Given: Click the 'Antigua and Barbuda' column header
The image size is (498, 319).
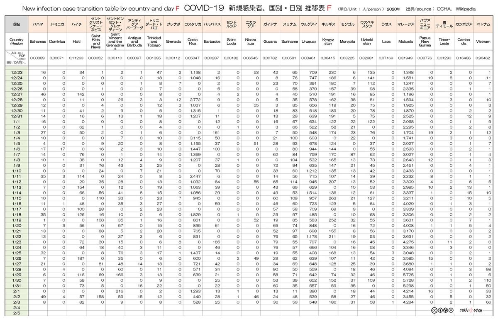Looking at the screenshot, I should pos(134,41).
